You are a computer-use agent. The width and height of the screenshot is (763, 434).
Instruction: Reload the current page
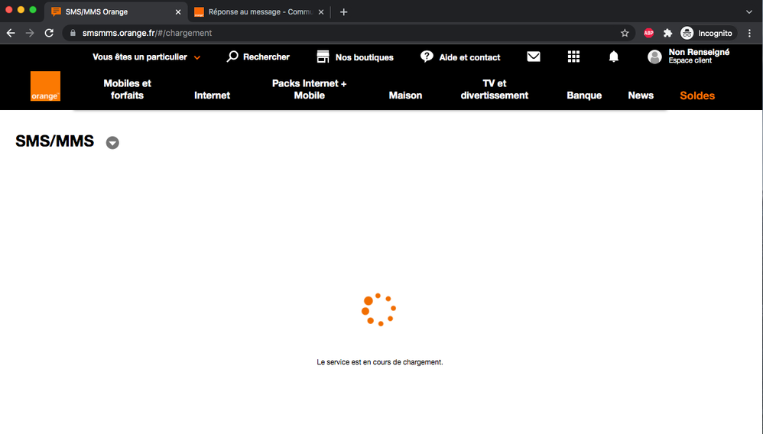tap(49, 33)
